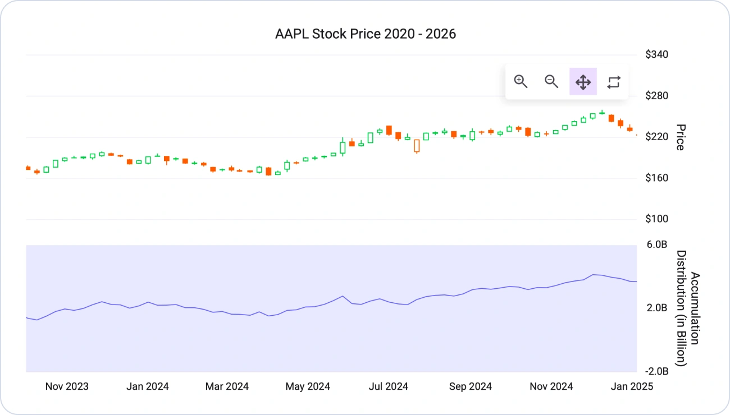
Task: Click the Accumulation Distribution axis title
Action: 688,308
